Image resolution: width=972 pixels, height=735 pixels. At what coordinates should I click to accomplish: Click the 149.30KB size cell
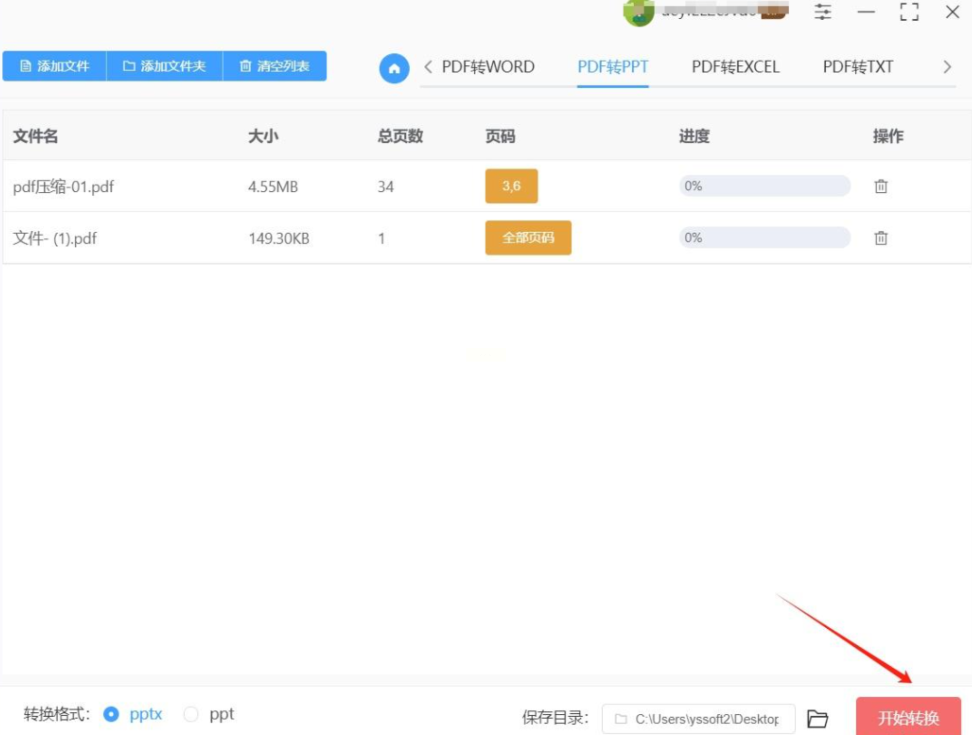click(279, 239)
